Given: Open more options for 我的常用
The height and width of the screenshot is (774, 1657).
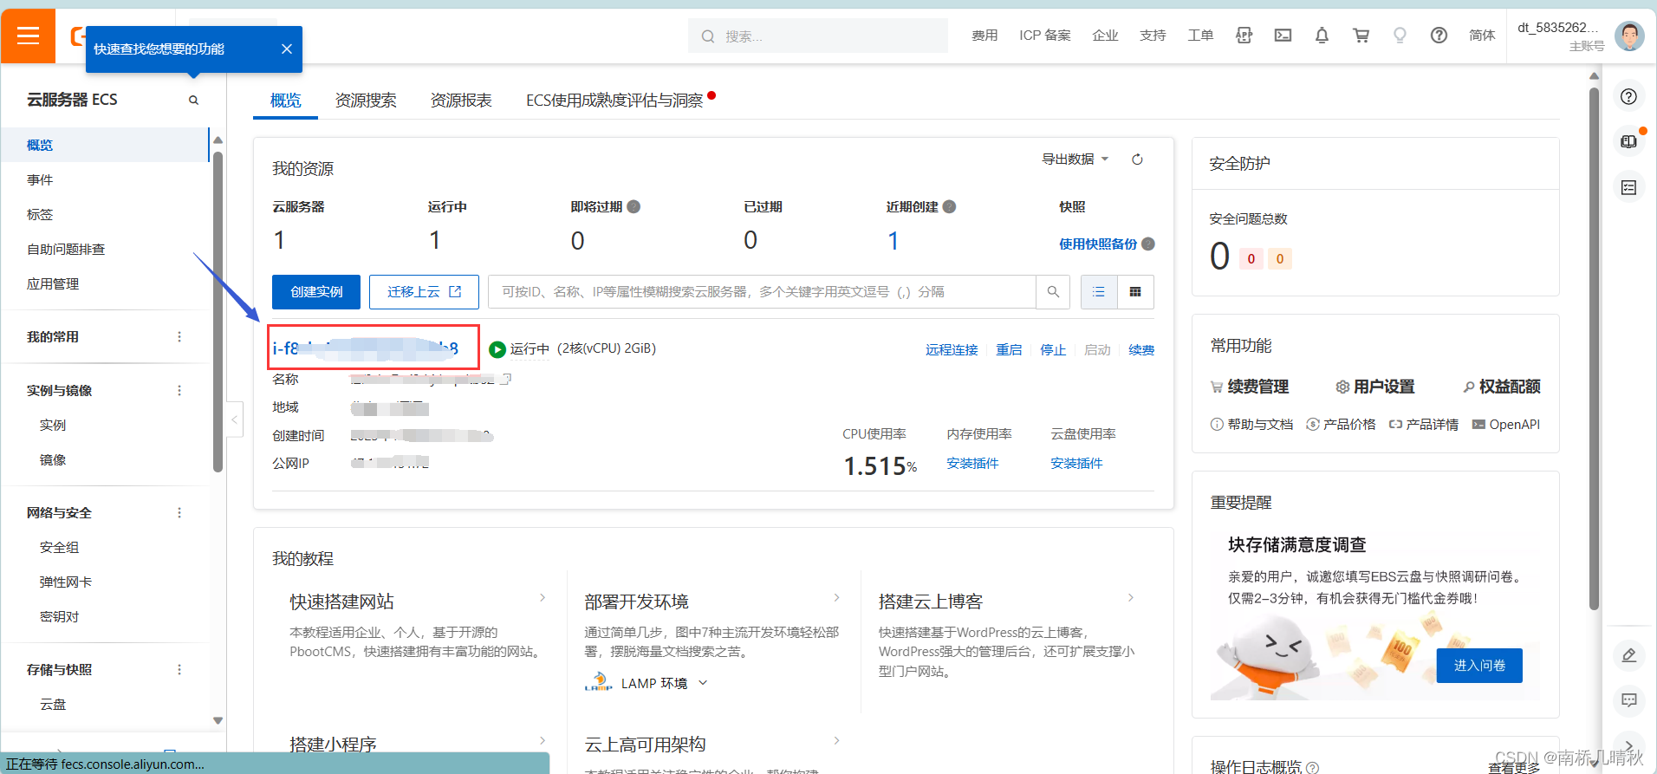Looking at the screenshot, I should click(x=179, y=337).
